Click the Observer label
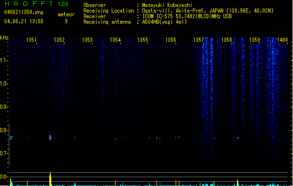The height and width of the screenshot is (186, 293). click(x=95, y=5)
